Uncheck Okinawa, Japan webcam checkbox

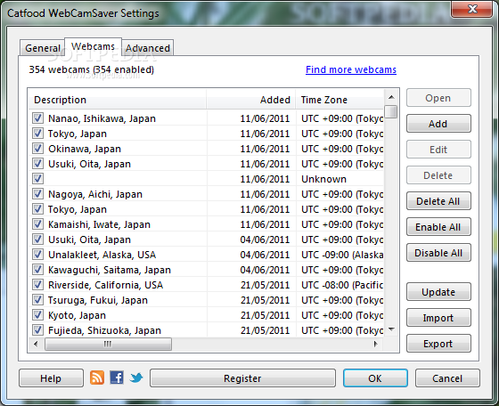(37, 149)
